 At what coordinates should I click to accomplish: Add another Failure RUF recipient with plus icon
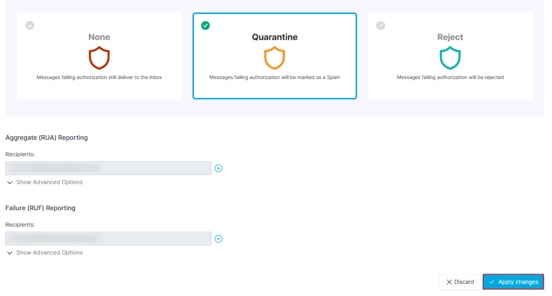tap(218, 239)
